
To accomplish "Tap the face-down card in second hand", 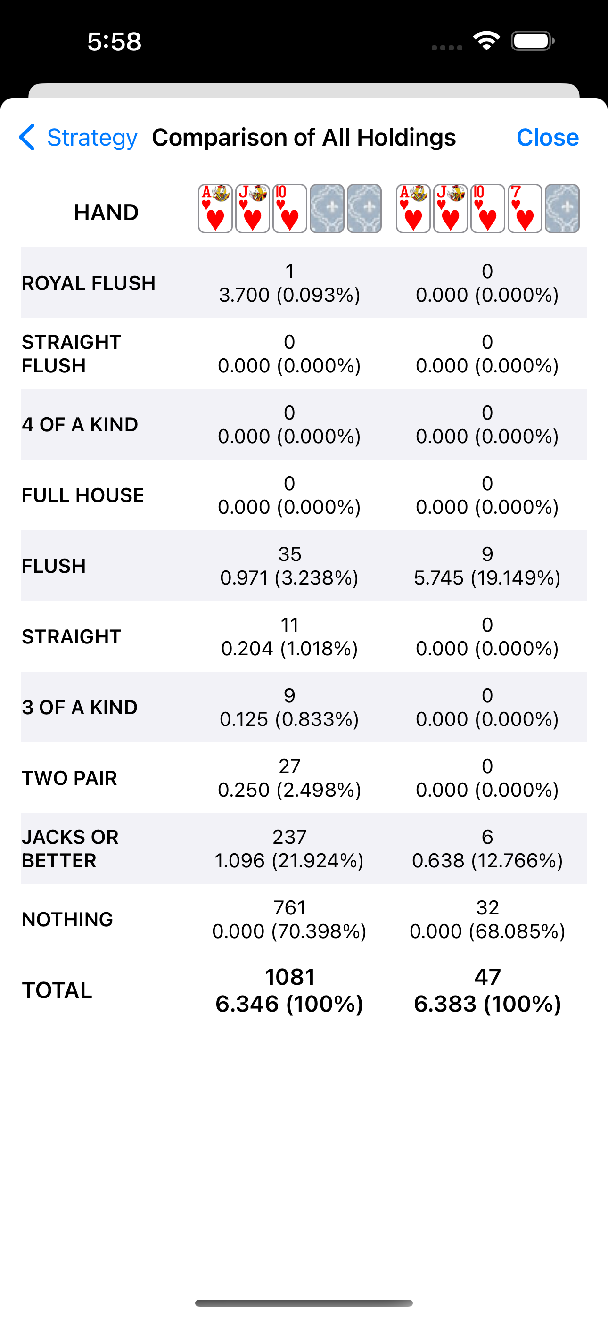I will pyautogui.click(x=562, y=209).
